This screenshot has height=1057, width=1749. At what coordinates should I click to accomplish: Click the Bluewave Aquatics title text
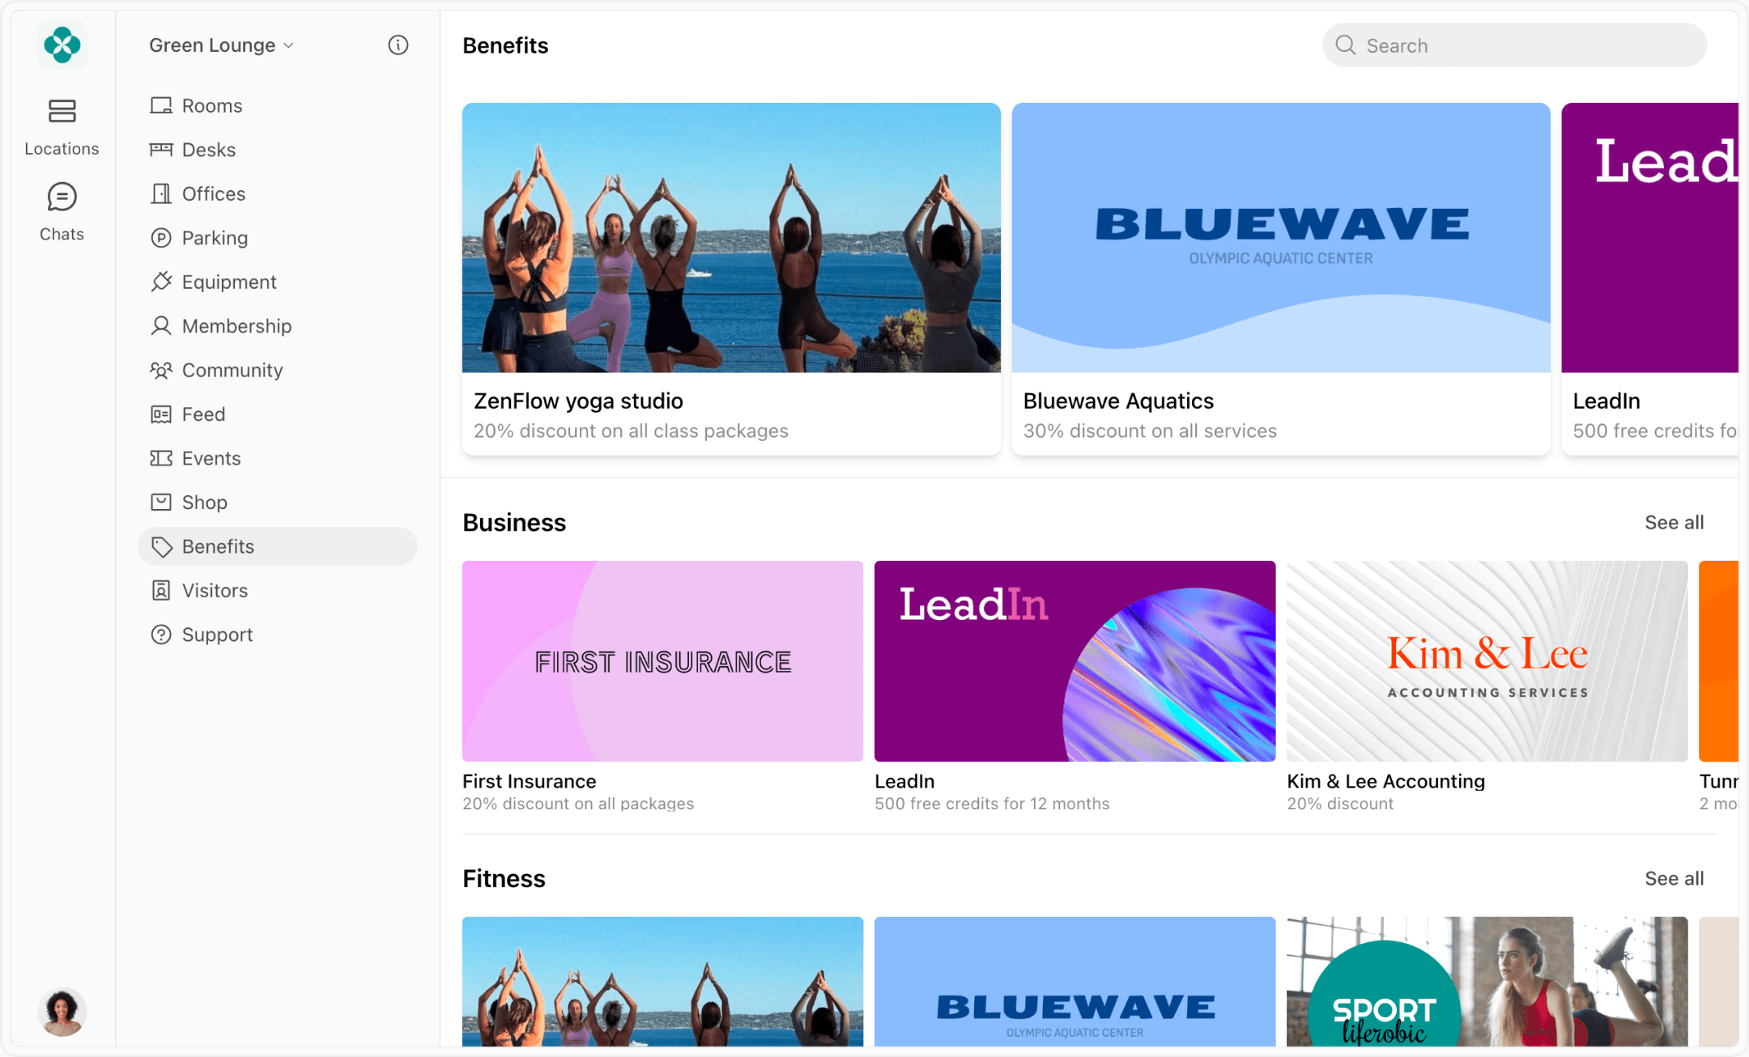point(1118,401)
